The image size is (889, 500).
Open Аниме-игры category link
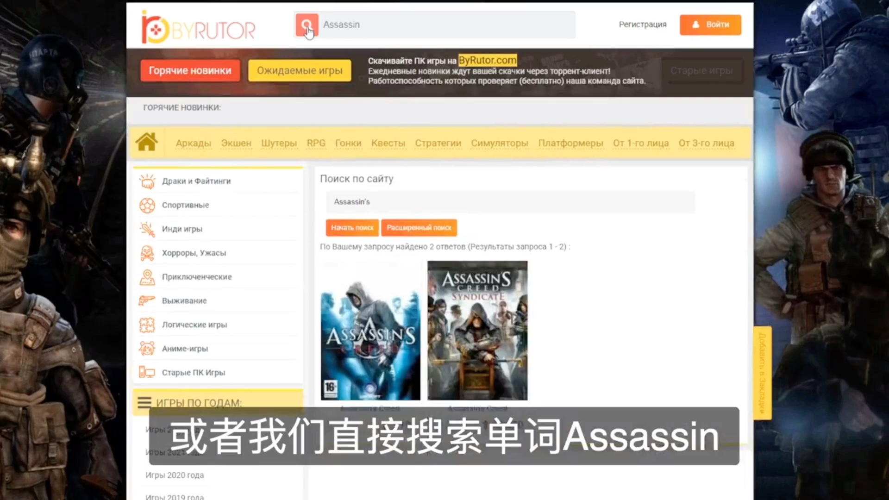pos(185,349)
